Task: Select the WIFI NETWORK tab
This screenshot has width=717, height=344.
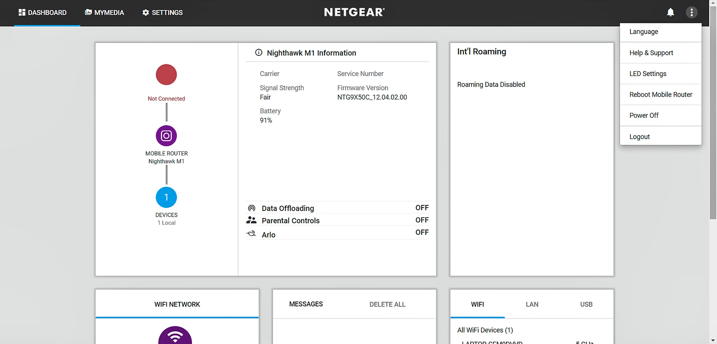Action: point(177,304)
